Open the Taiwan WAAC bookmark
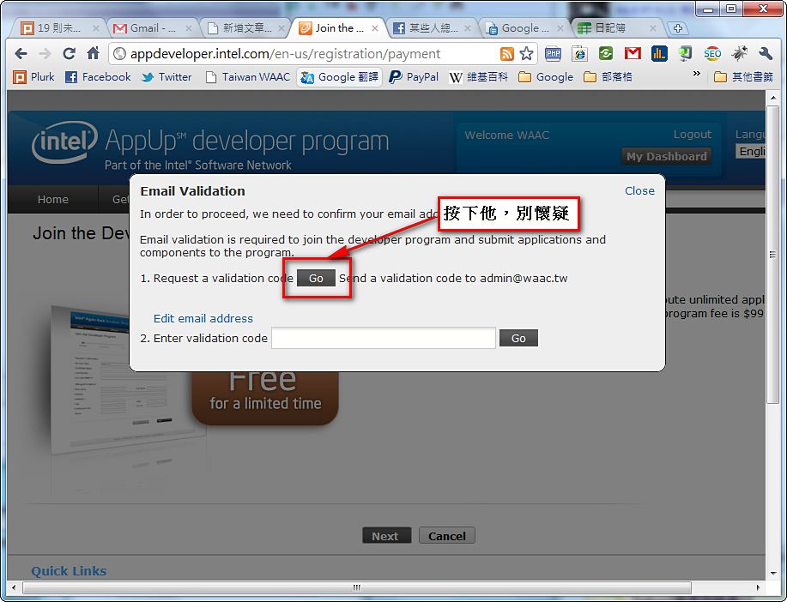787x602 pixels. click(x=247, y=77)
